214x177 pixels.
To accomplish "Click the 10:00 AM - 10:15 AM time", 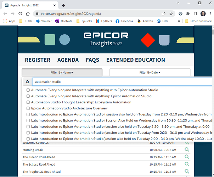I will [x=163, y=150].
